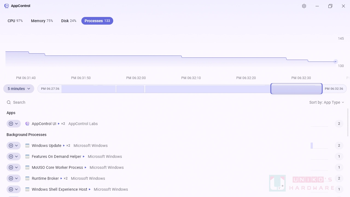Switch to the Memory tab
The width and height of the screenshot is (350, 197).
click(42, 21)
